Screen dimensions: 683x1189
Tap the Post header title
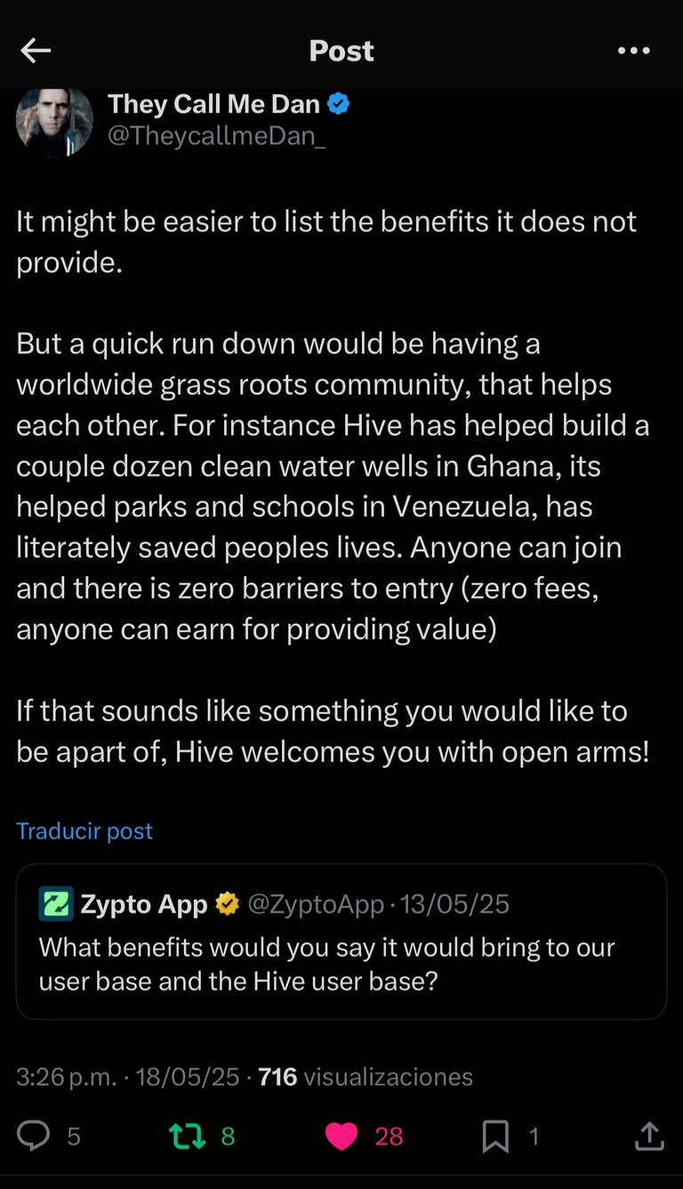click(341, 52)
